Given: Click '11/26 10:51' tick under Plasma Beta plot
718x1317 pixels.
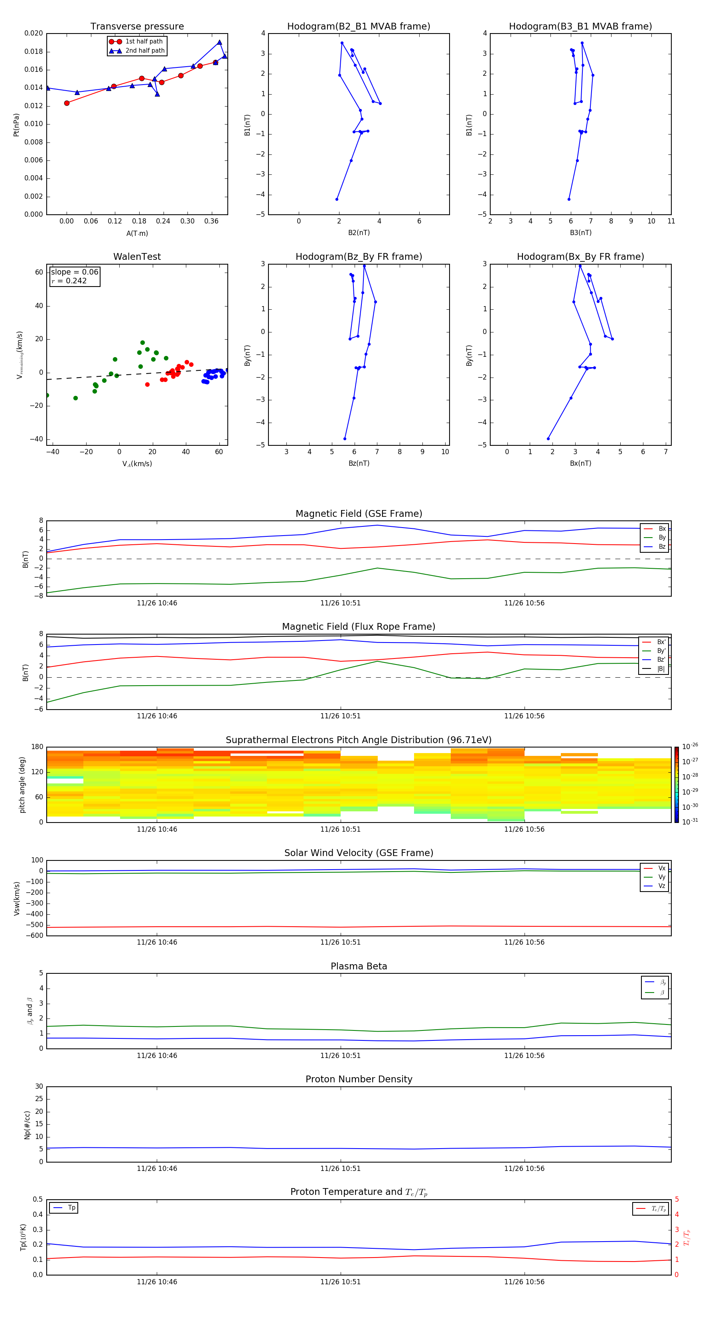Looking at the screenshot, I should (340, 1056).
